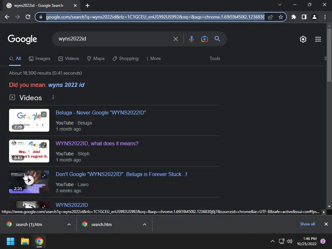This screenshot has width=332, height=249.
Task: Open the clock showing 1:46 PM
Action: coord(307,241)
